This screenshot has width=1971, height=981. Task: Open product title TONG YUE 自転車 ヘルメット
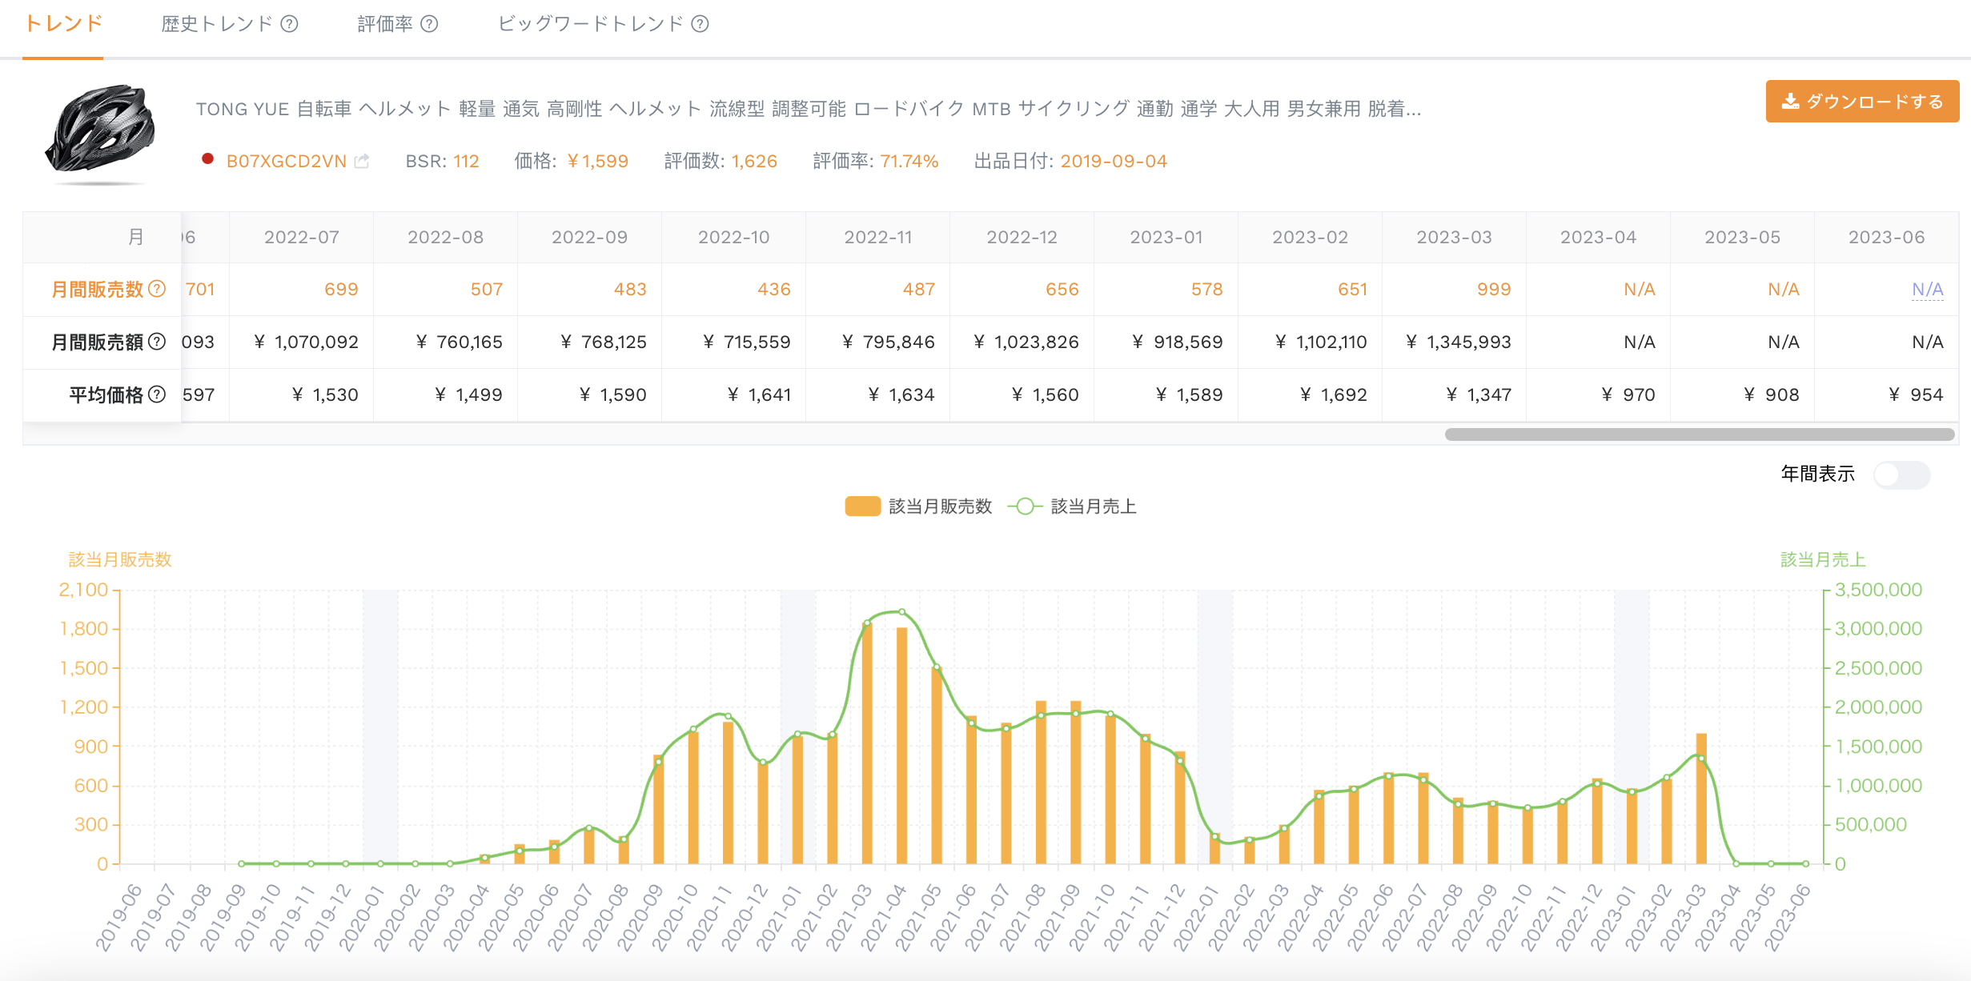(809, 109)
